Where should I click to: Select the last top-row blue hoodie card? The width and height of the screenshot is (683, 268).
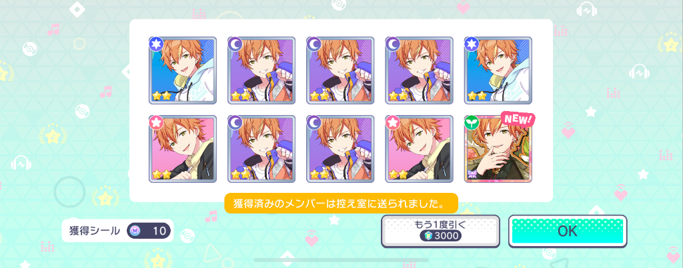pyautogui.click(x=498, y=70)
